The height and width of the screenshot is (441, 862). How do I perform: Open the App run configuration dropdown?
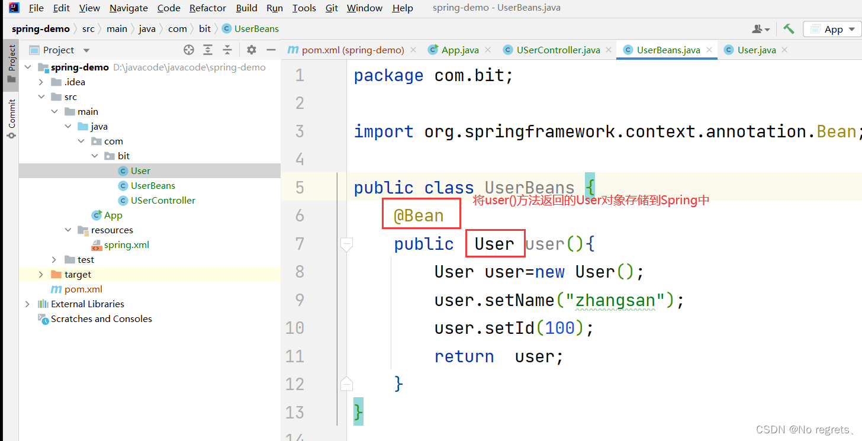pos(832,29)
